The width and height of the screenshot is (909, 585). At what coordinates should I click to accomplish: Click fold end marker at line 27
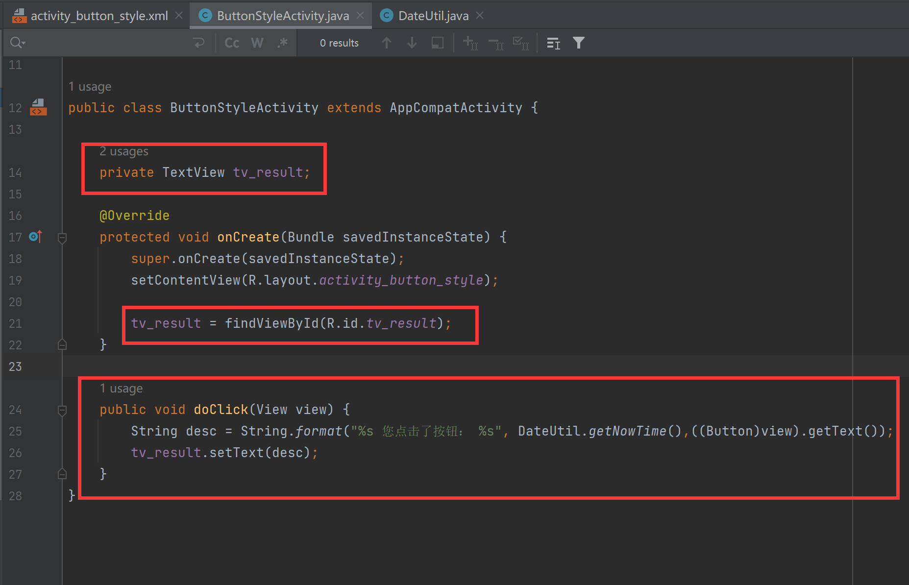[62, 474]
